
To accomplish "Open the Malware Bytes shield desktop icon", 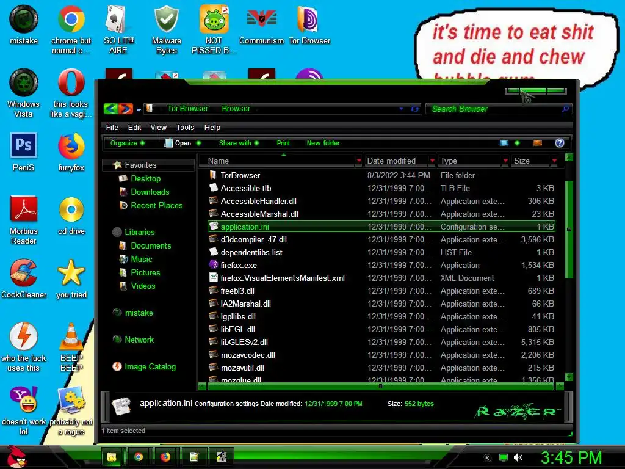I will (166, 30).
